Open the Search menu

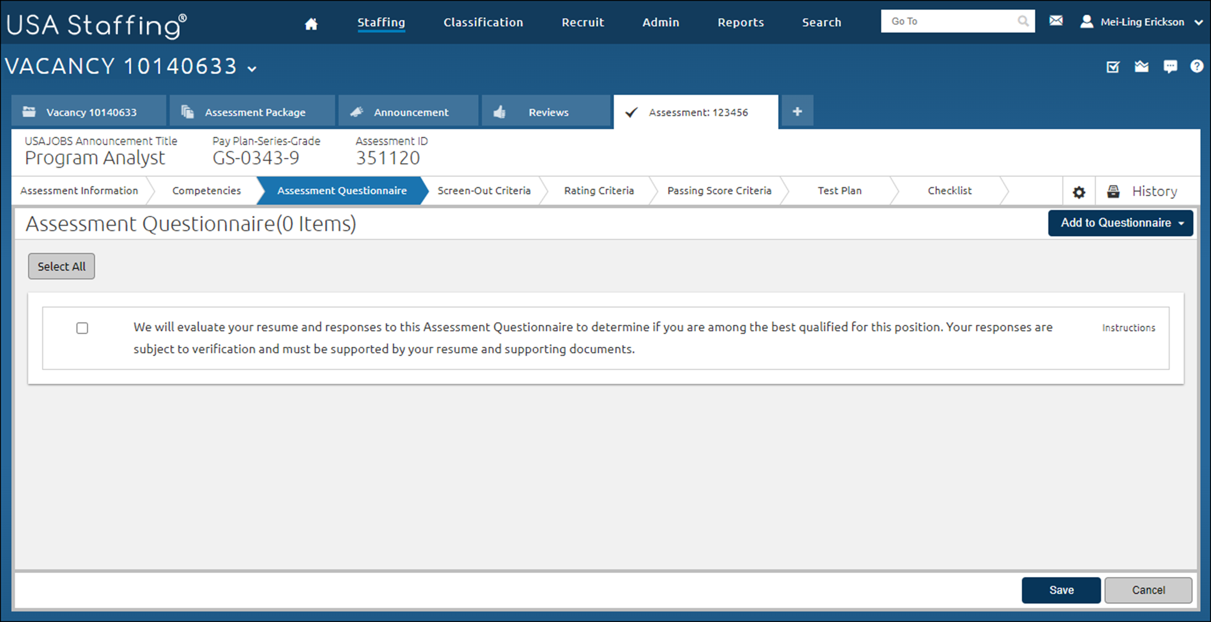821,22
